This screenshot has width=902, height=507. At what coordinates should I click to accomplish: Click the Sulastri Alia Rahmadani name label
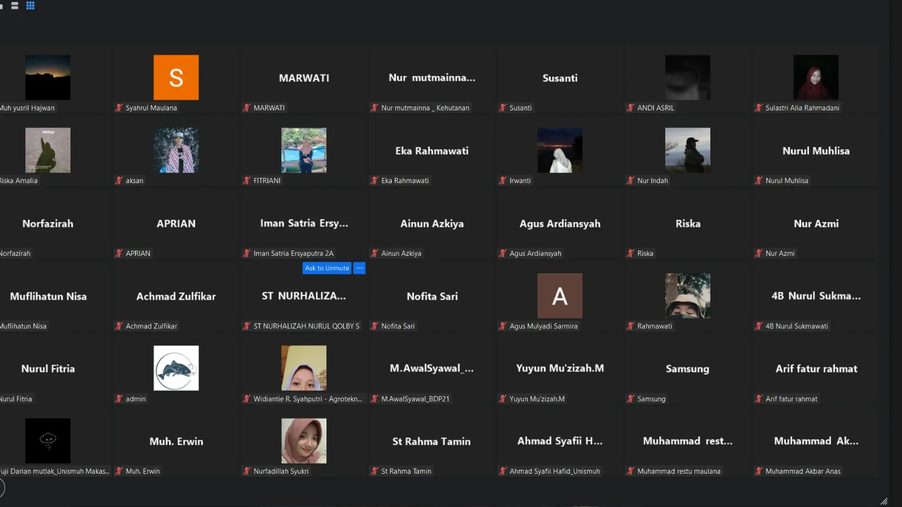click(802, 108)
